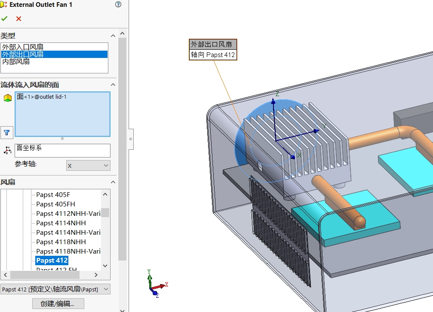This screenshot has height=312, width=433.
Task: Select Papst 405F in the fan tree
Action: click(53, 194)
